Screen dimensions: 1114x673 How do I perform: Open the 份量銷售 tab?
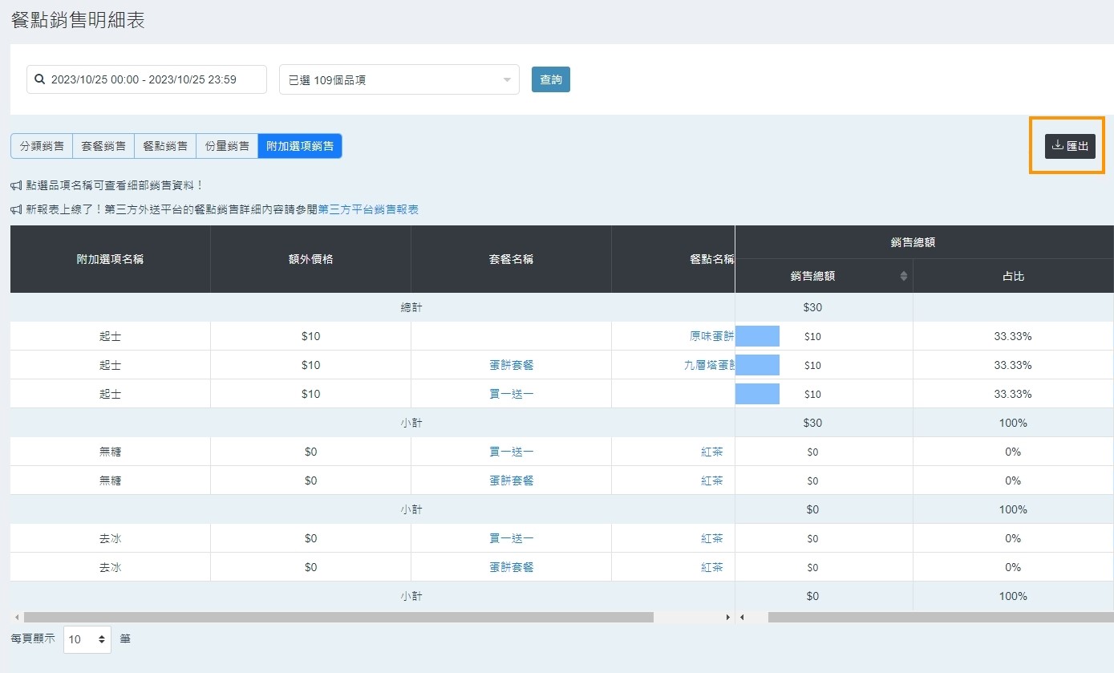coord(227,146)
